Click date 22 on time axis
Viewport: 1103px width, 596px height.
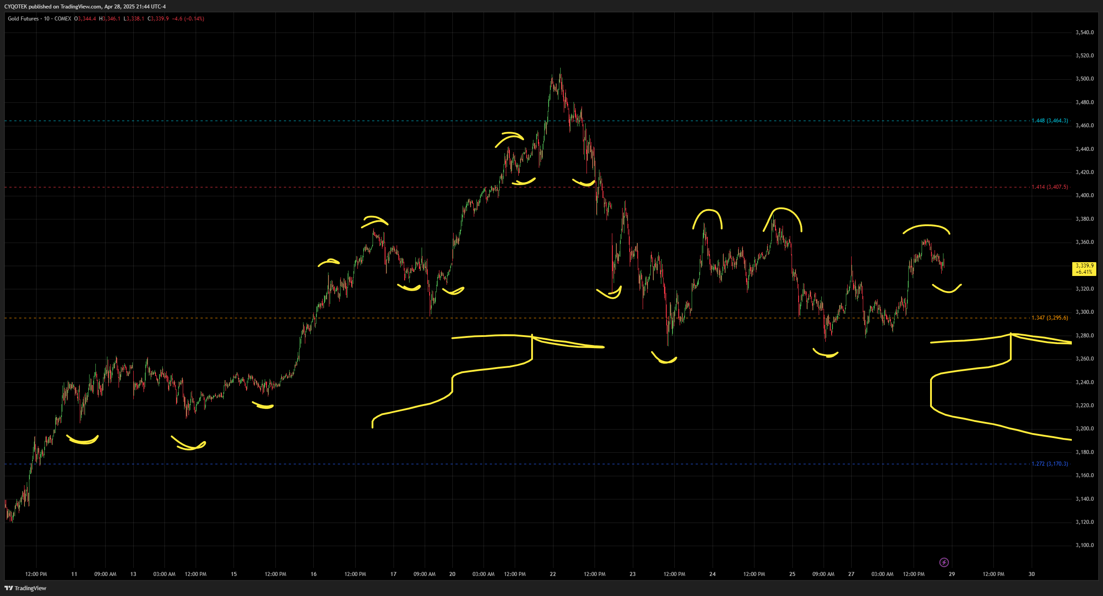(x=553, y=574)
